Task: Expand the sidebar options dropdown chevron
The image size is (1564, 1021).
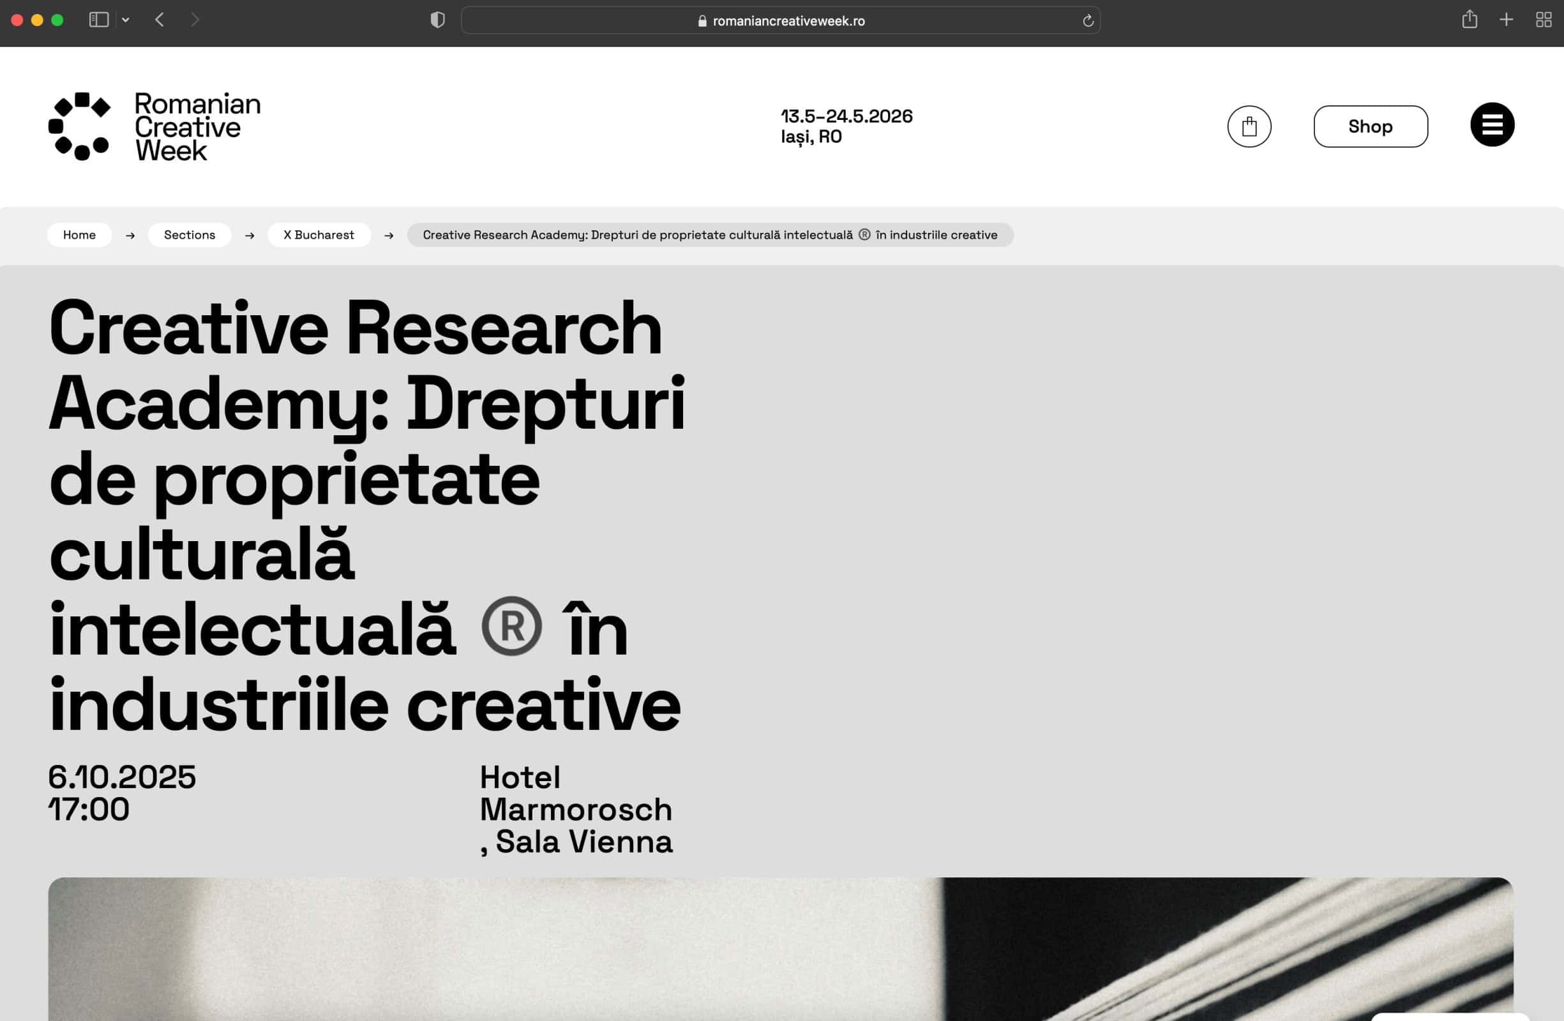Action: 126,20
